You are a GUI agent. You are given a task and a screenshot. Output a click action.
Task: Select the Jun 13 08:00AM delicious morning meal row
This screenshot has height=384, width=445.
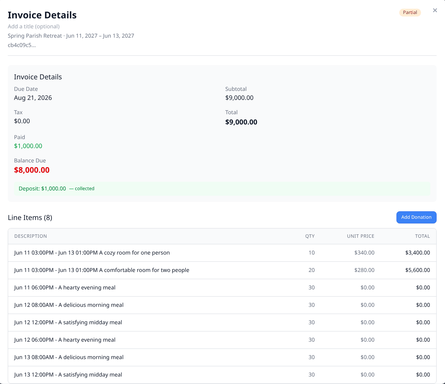(222, 358)
